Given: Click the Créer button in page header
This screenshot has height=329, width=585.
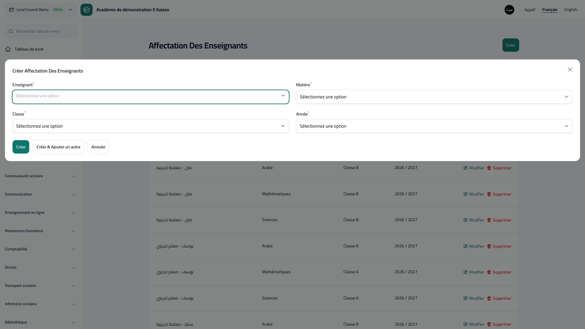Looking at the screenshot, I should (511, 45).
